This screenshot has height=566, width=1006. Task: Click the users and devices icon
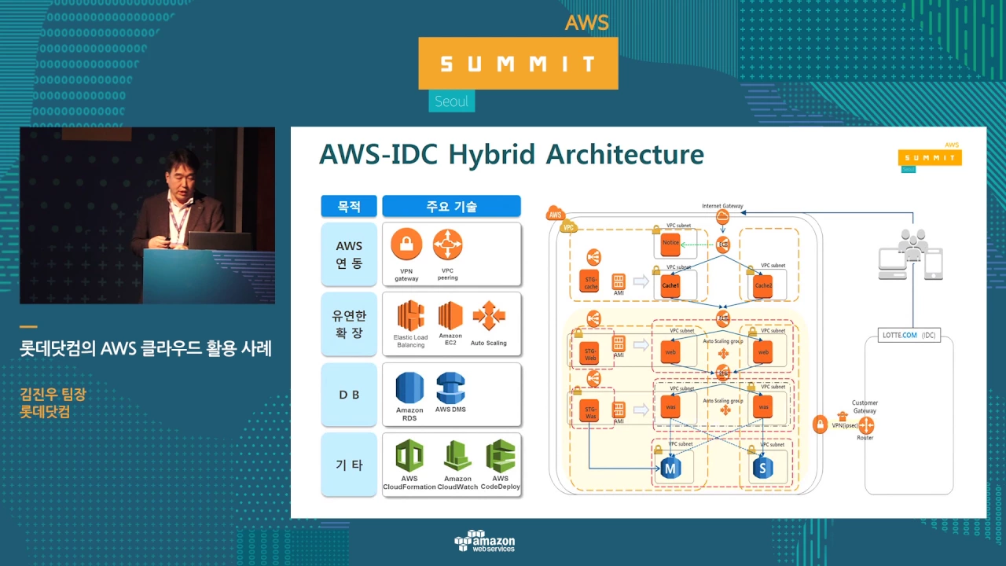coord(910,254)
